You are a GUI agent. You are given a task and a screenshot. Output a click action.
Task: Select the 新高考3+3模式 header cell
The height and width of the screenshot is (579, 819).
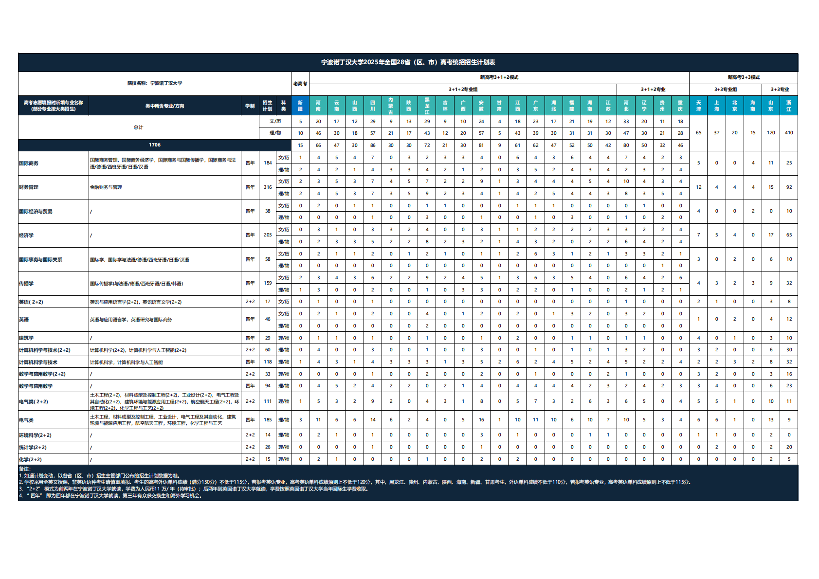(743, 77)
